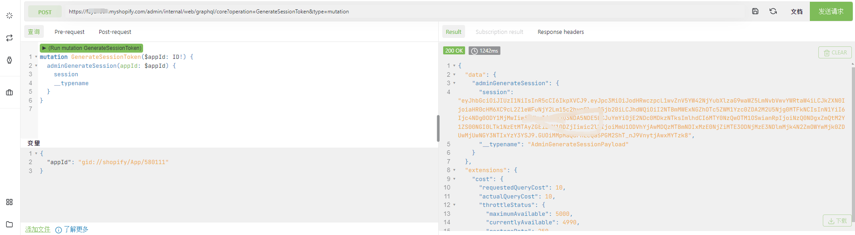Click the save icon beside the URL bar
The height and width of the screenshot is (235, 855).
755,12
